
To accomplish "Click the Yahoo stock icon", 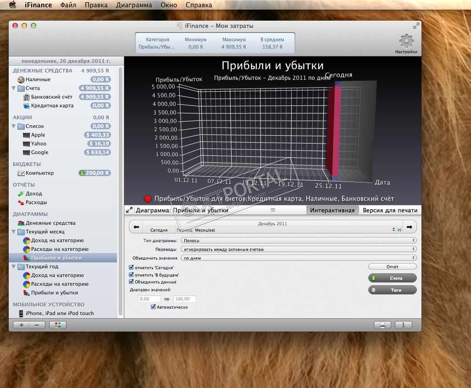I will click(x=27, y=144).
